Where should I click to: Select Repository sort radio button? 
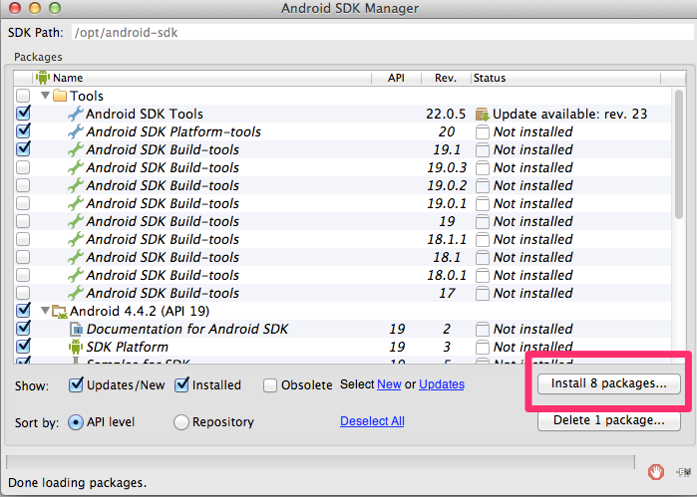[x=181, y=422]
